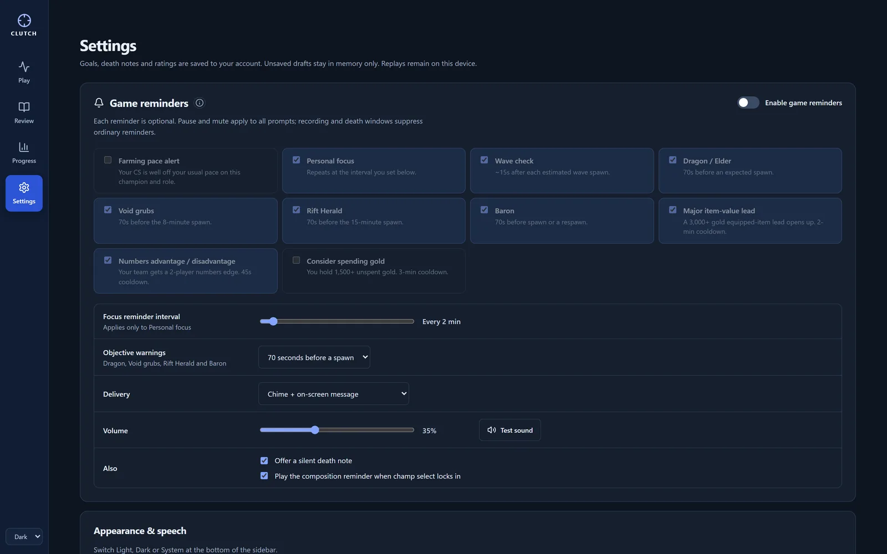Go to the Play tab label
Image resolution: width=887 pixels, height=554 pixels.
pos(24,81)
